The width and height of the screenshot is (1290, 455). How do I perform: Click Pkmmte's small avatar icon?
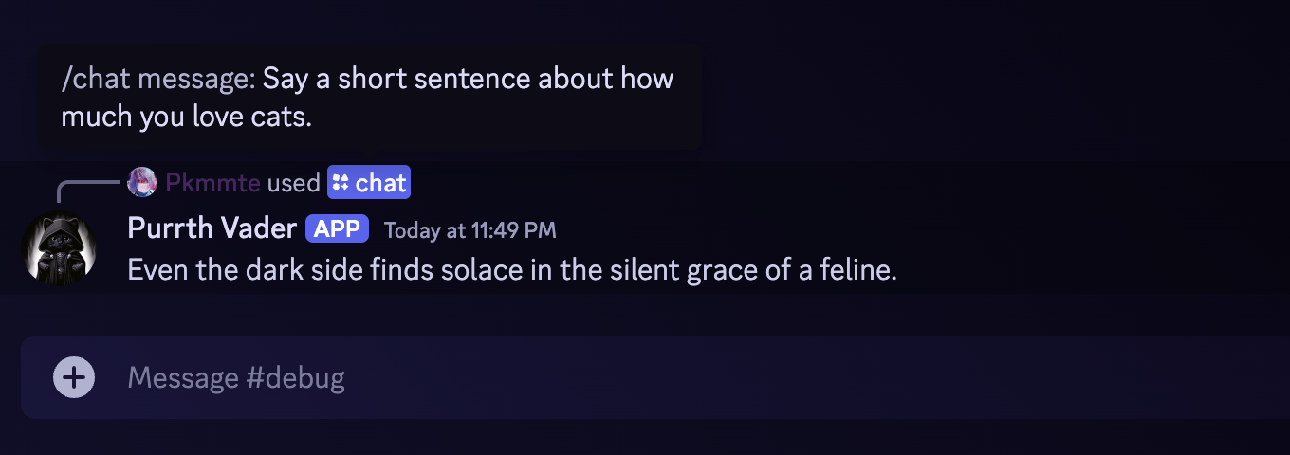click(142, 182)
